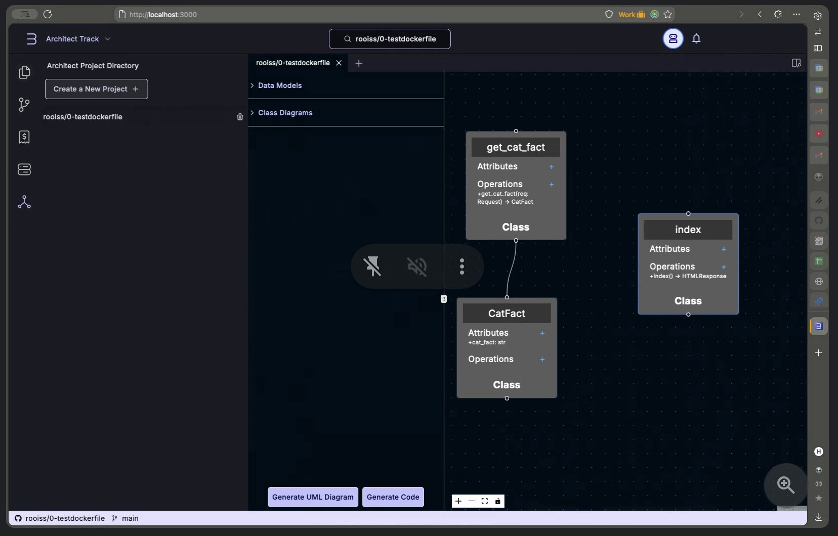The width and height of the screenshot is (838, 536).
Task: Open notifications bell
Action: (696, 38)
